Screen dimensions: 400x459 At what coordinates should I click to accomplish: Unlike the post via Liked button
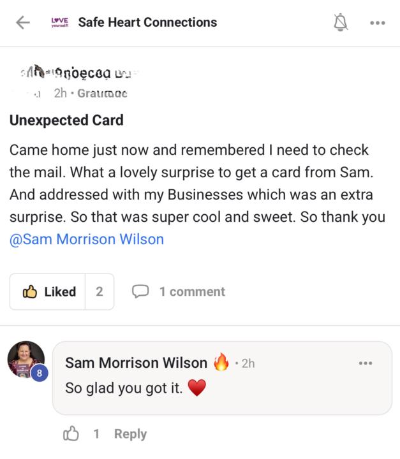(x=49, y=292)
